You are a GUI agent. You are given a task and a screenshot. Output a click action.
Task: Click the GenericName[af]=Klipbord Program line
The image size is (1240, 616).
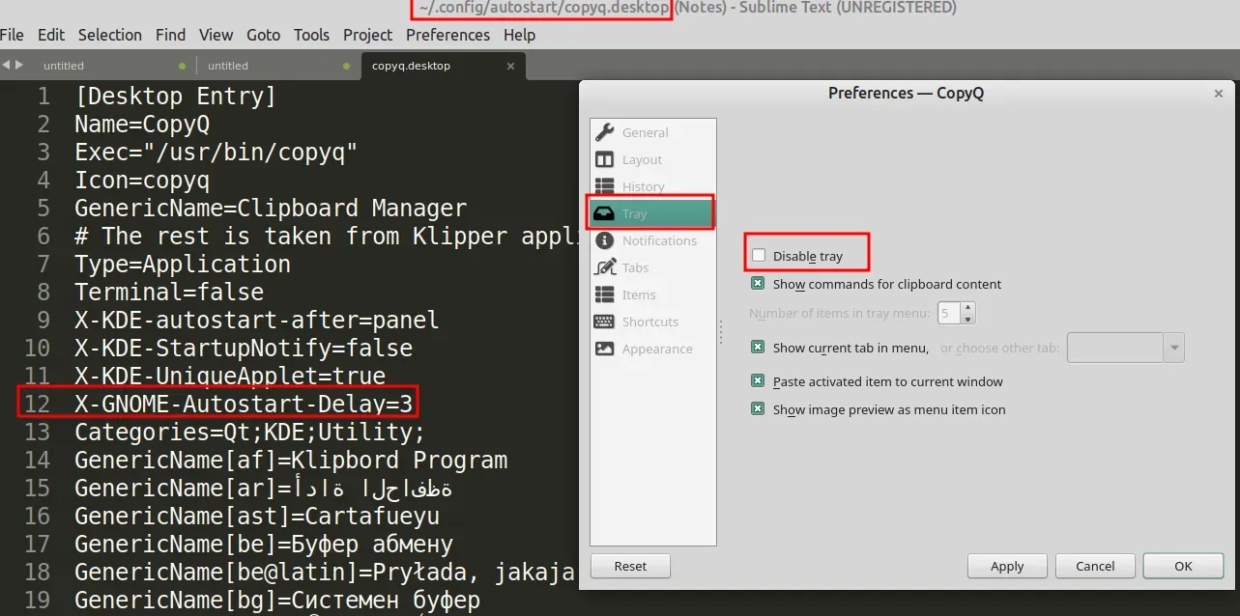click(x=291, y=461)
